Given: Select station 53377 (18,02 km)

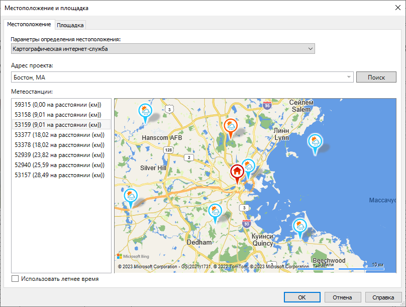Looking at the screenshot, I should pos(61,135).
